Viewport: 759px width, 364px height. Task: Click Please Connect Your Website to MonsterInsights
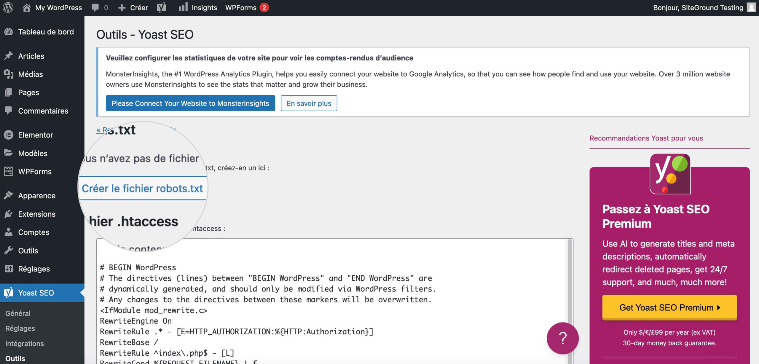(x=190, y=103)
